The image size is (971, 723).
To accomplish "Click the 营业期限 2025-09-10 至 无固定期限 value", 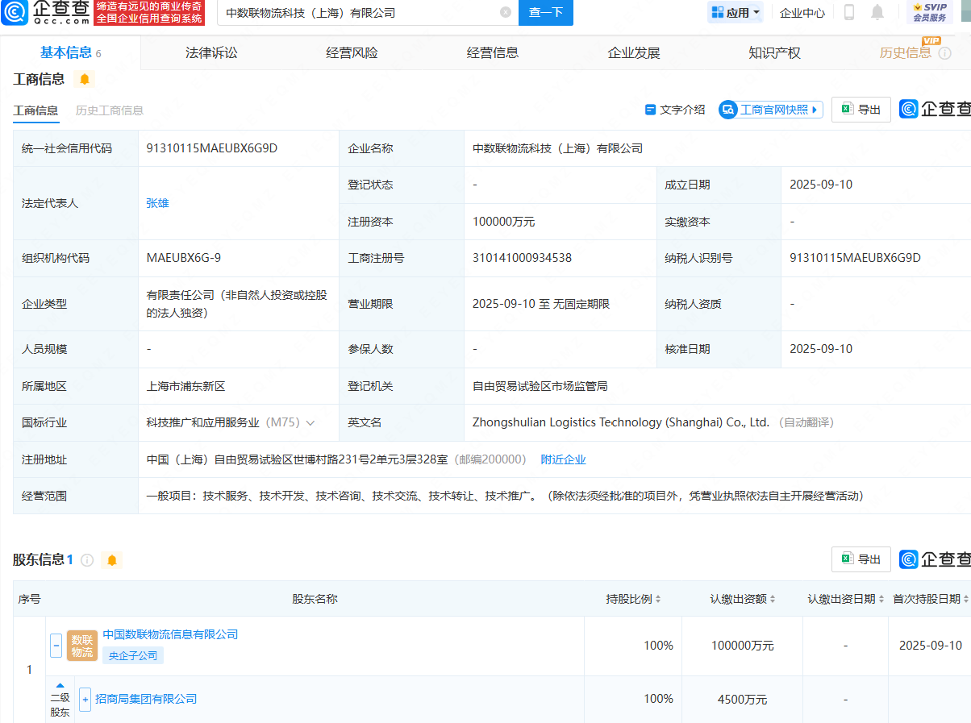I will point(541,304).
